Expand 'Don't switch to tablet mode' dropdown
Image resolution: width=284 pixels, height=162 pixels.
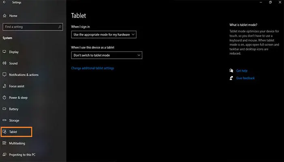click(x=106, y=55)
